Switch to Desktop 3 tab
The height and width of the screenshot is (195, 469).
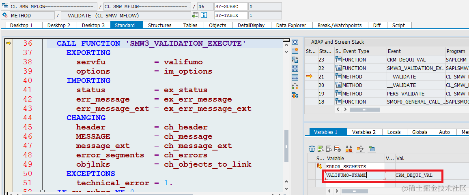point(93,25)
